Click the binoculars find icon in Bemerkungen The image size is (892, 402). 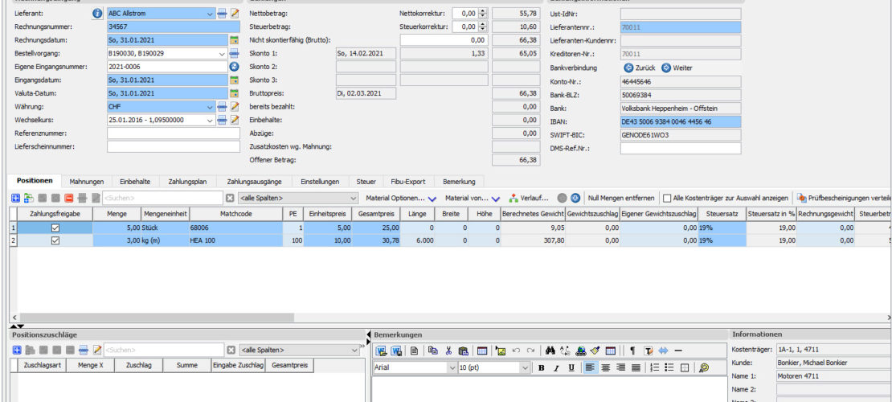(x=550, y=351)
